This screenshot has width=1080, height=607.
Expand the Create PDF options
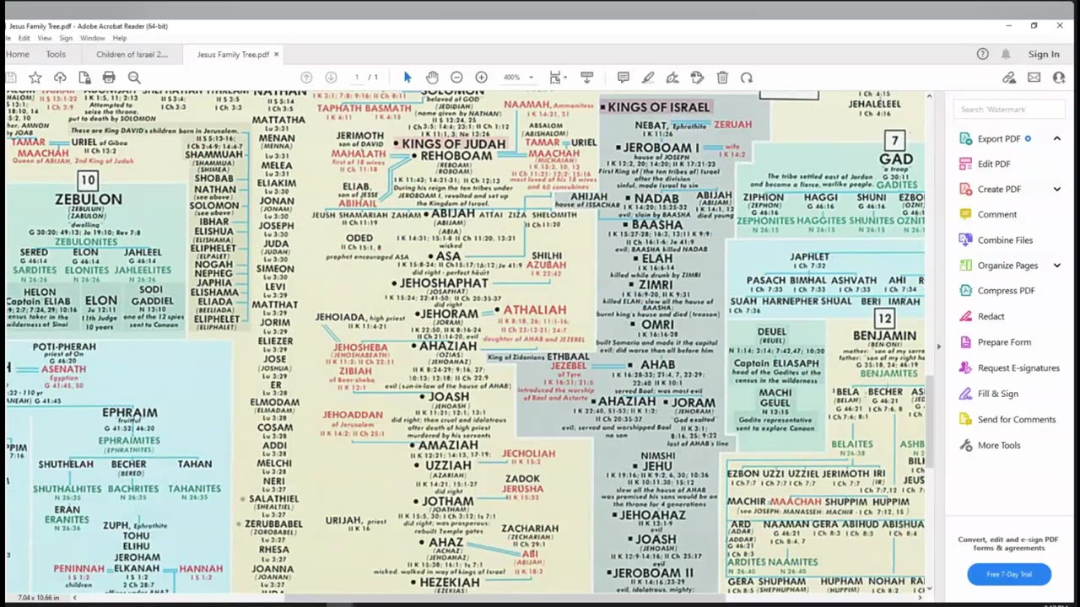click(x=1057, y=189)
